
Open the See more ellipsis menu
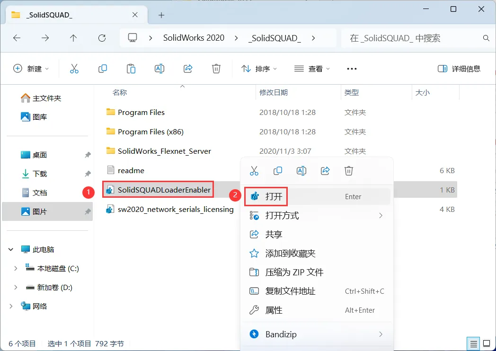click(352, 69)
